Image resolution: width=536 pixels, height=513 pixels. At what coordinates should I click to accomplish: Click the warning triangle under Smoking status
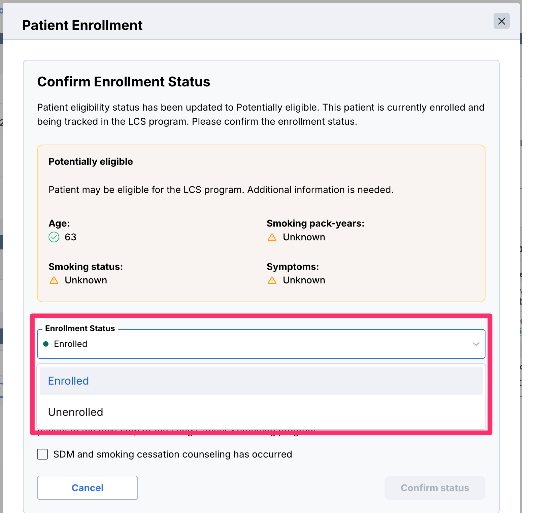[54, 280]
